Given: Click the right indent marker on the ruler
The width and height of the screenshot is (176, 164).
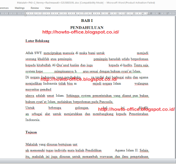Looking at the screenshot, I should [148, 14].
